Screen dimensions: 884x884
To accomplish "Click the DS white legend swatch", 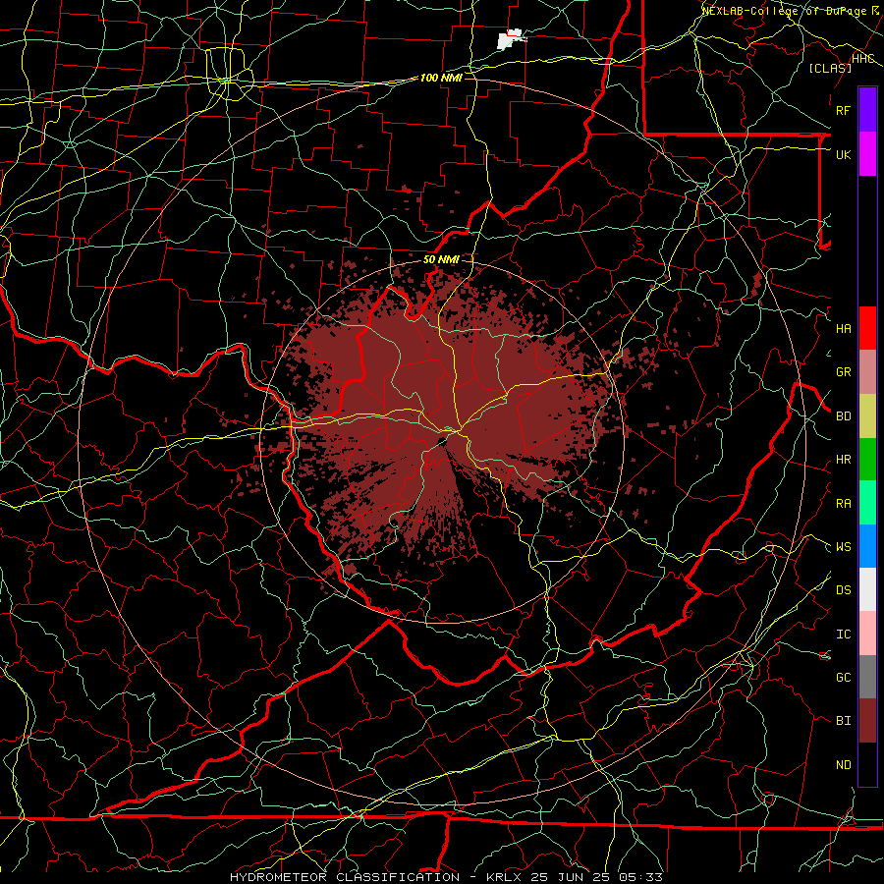I will (x=867, y=589).
